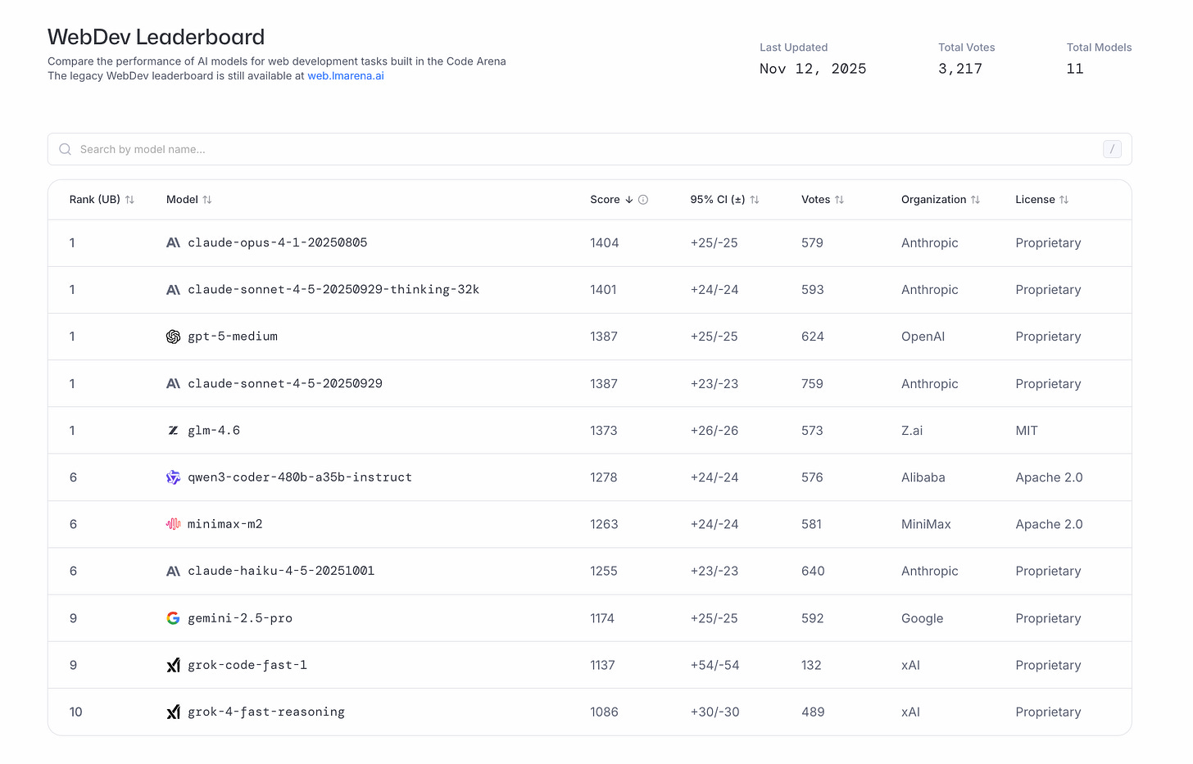Click the Score descending arrow icon
This screenshot has width=1193, height=764.
click(x=629, y=200)
